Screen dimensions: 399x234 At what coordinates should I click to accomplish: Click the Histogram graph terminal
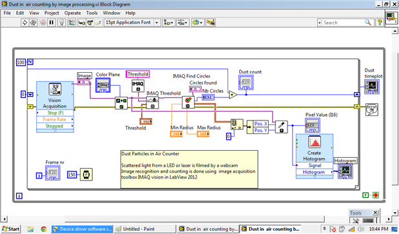[345, 171]
